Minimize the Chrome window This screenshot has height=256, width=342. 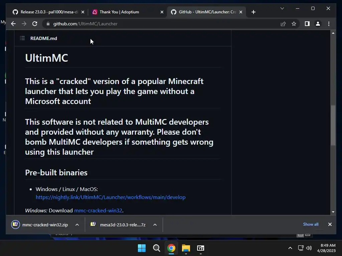click(298, 8)
